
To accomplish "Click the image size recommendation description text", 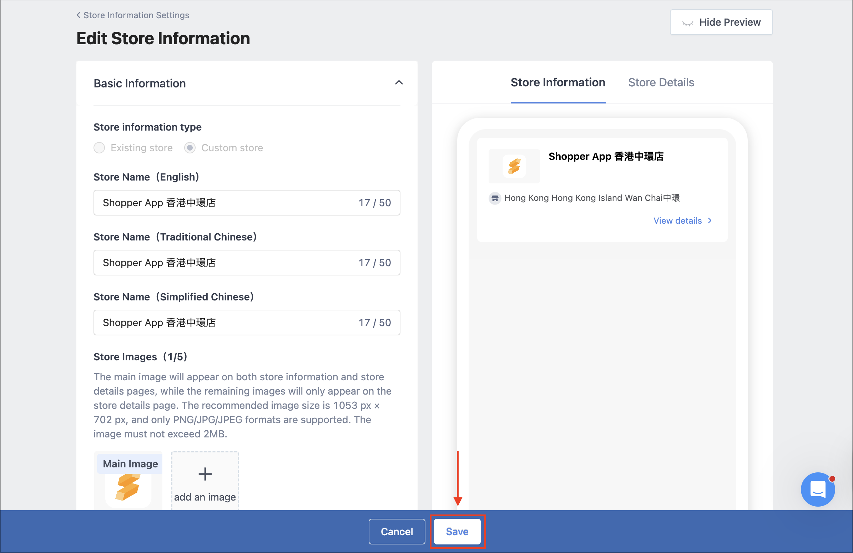I will click(x=243, y=405).
